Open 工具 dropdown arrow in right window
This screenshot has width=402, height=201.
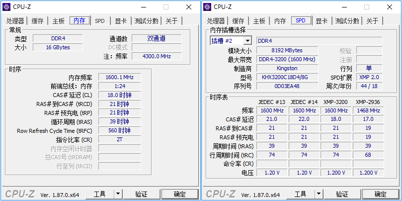click(319, 194)
